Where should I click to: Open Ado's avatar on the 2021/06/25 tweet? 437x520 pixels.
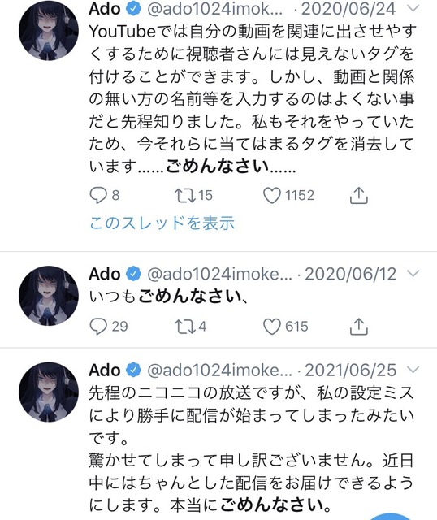[x=49, y=392]
